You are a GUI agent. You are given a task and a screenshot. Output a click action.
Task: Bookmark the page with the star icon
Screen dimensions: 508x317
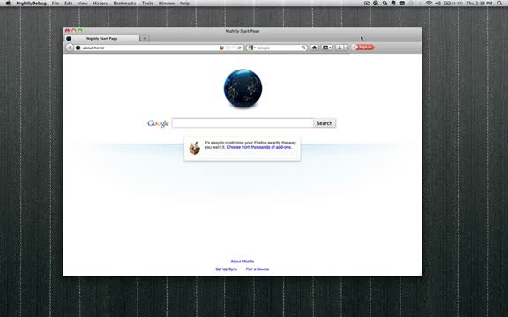pos(228,48)
